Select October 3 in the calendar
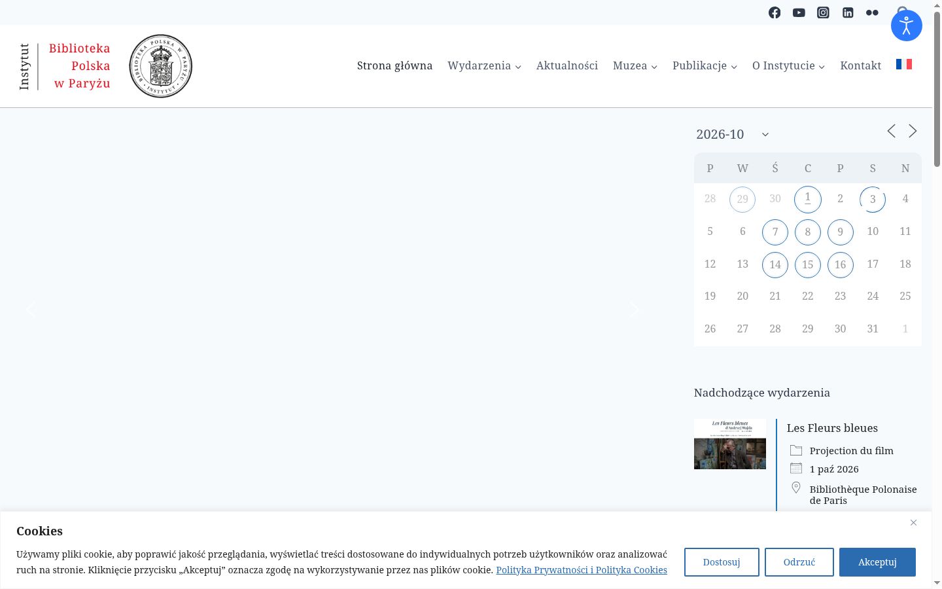Image resolution: width=942 pixels, height=589 pixels. point(873,200)
